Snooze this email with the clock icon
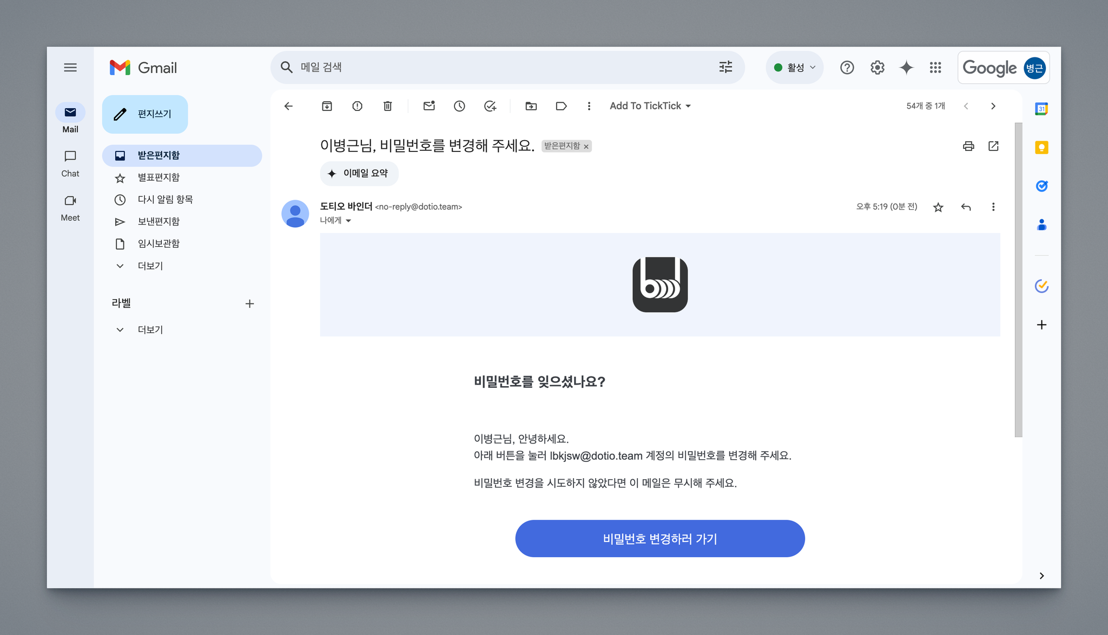Screen dimensions: 1108x635 pos(459,106)
